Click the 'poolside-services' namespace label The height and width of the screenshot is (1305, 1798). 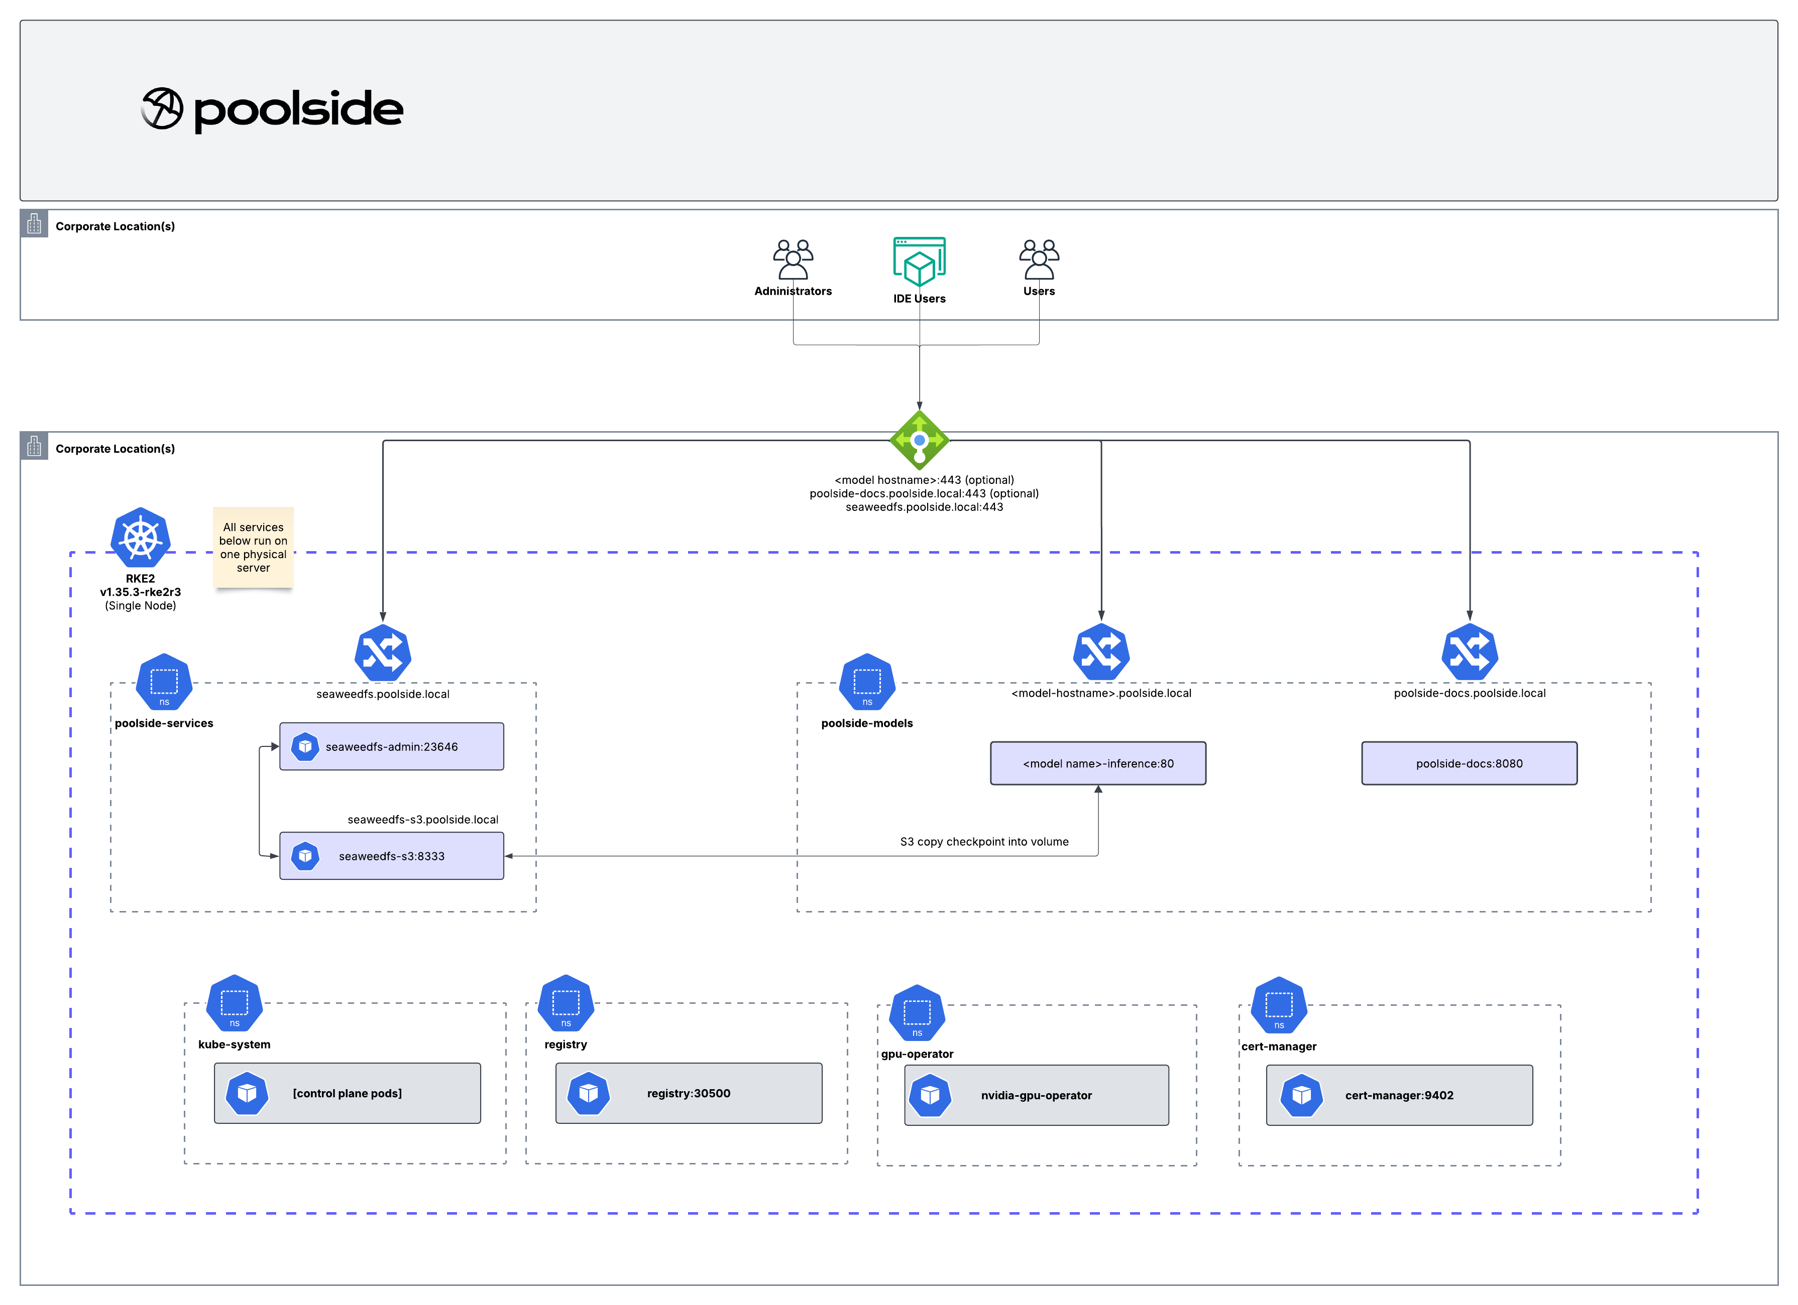164,723
